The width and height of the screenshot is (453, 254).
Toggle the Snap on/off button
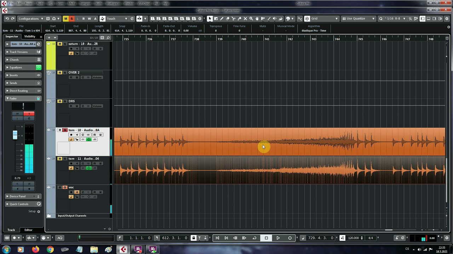307,18
